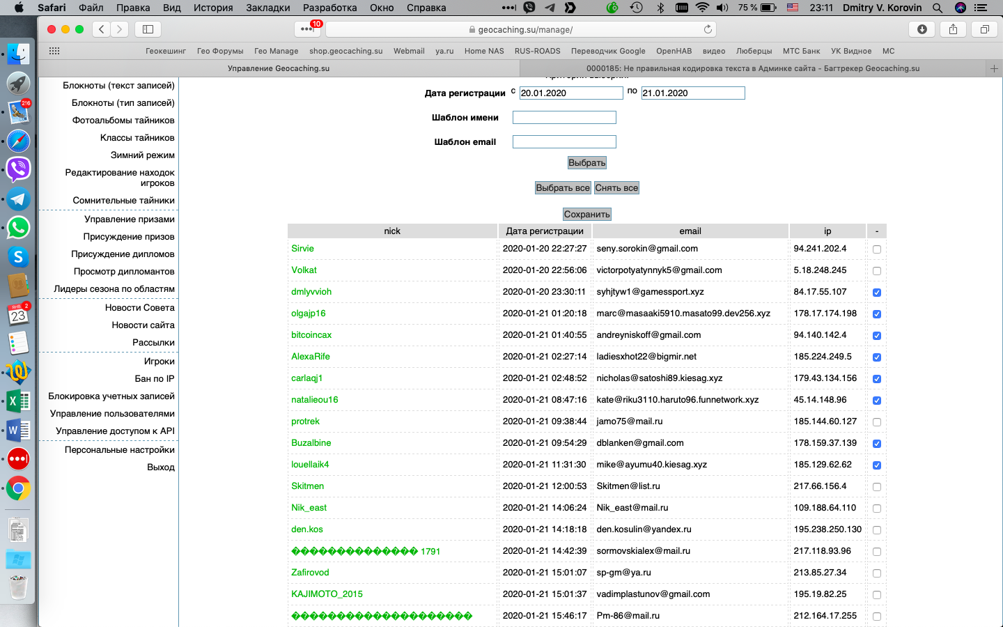Open the new tab plus icon
1003x627 pixels.
[994, 68]
